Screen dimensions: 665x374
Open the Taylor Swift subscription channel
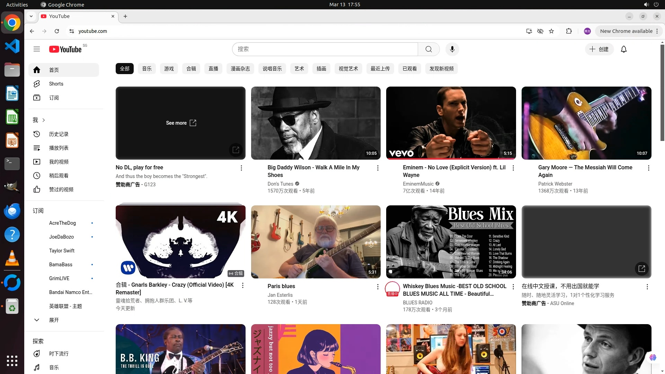[62, 251]
